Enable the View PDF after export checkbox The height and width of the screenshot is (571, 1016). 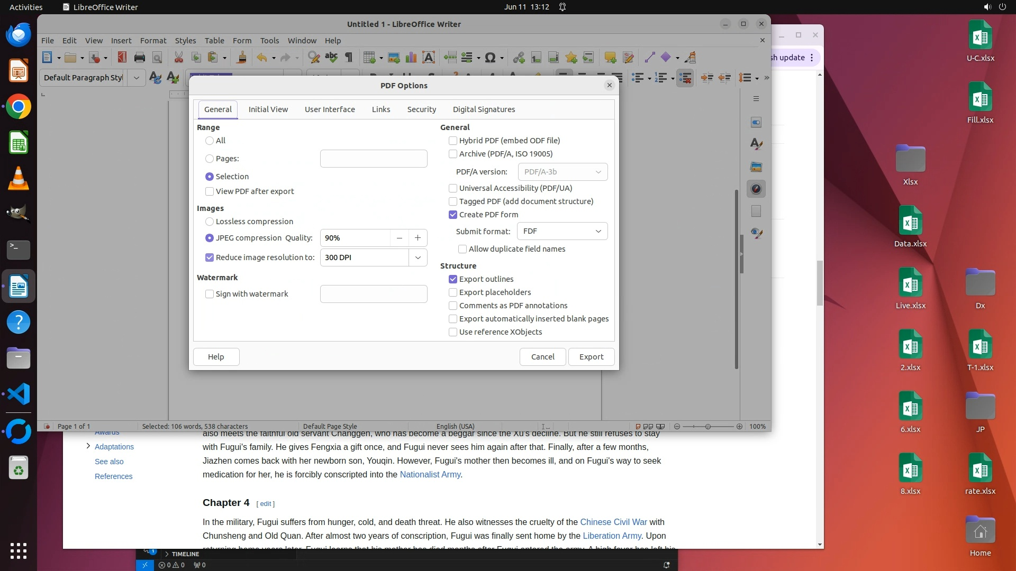210,191
